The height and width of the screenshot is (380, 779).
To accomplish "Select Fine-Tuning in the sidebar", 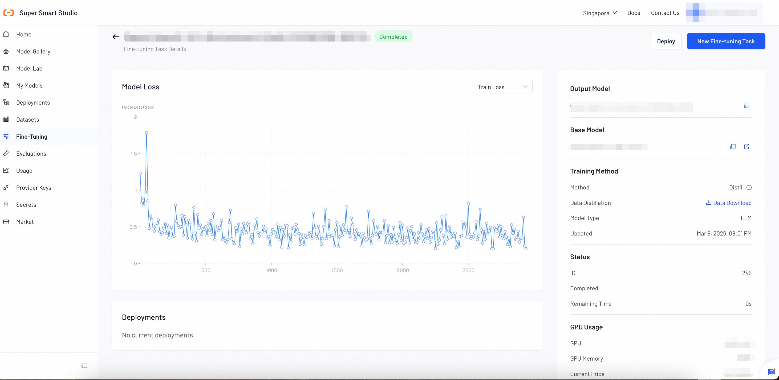I will (x=32, y=137).
